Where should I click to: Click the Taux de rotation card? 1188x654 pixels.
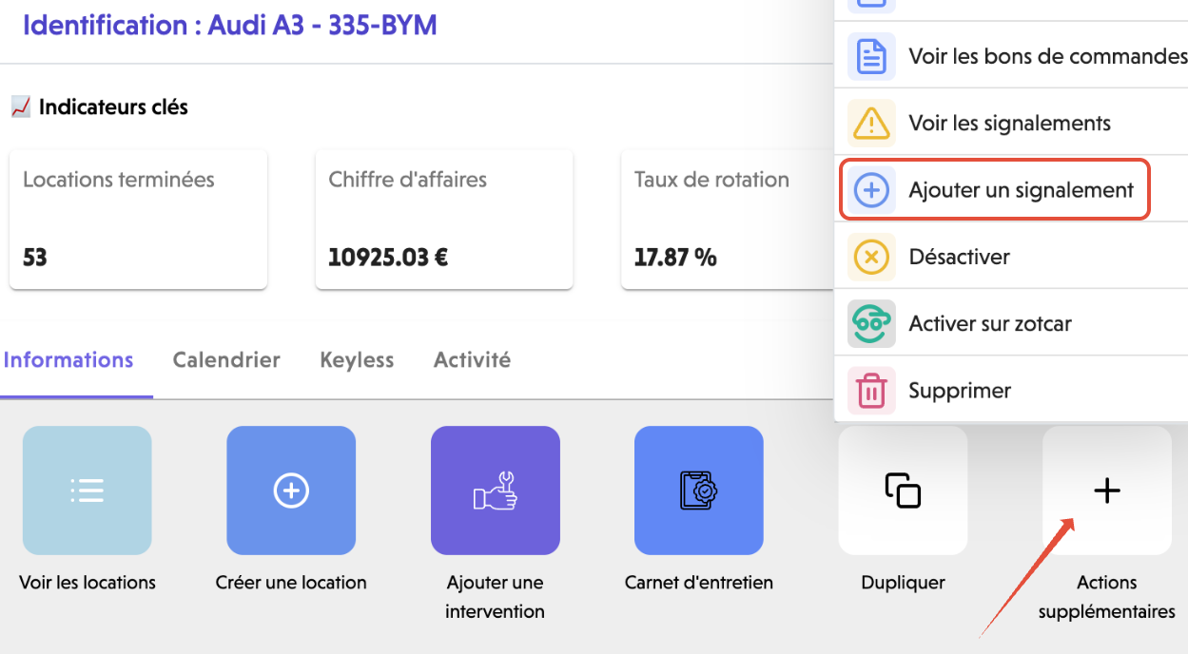pos(728,220)
